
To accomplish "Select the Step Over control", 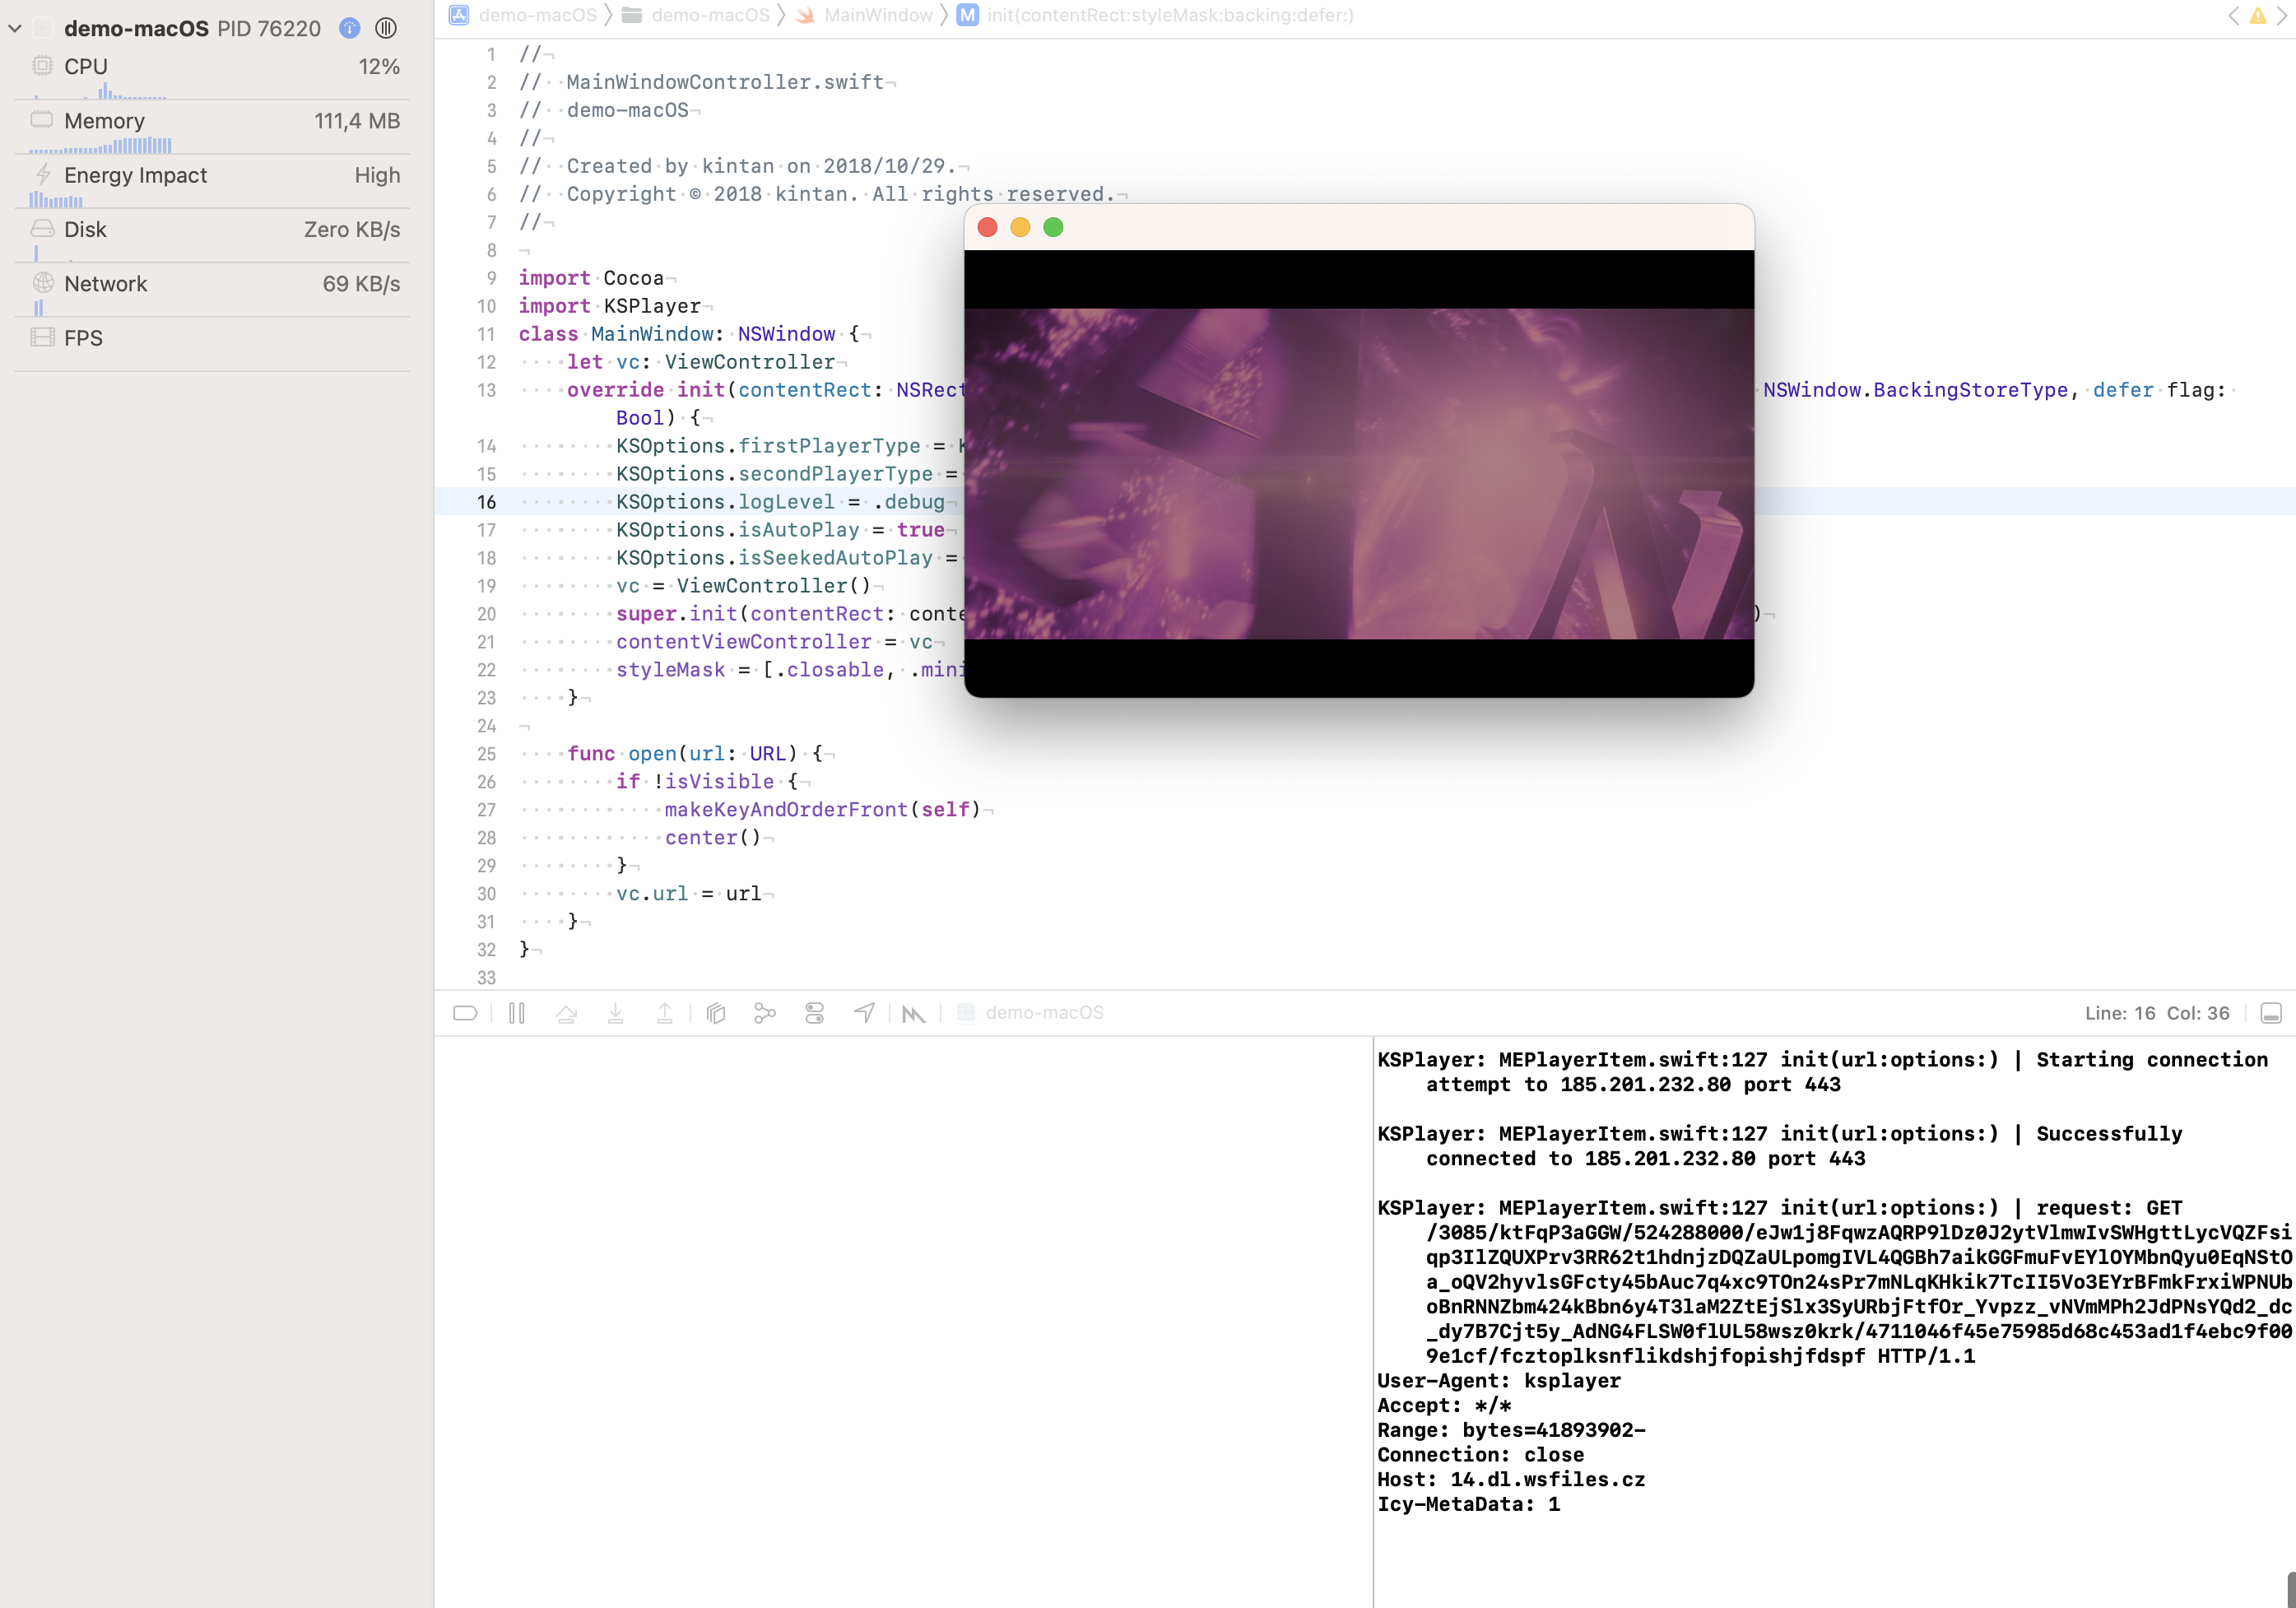I will coord(567,1013).
